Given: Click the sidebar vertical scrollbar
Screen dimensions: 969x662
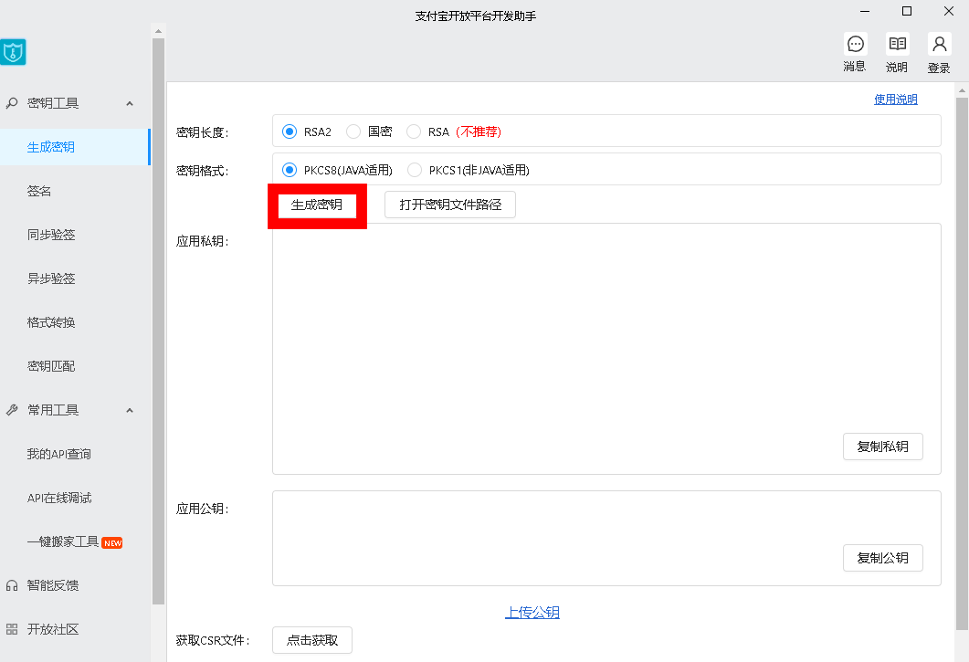Looking at the screenshot, I should pos(158,320).
